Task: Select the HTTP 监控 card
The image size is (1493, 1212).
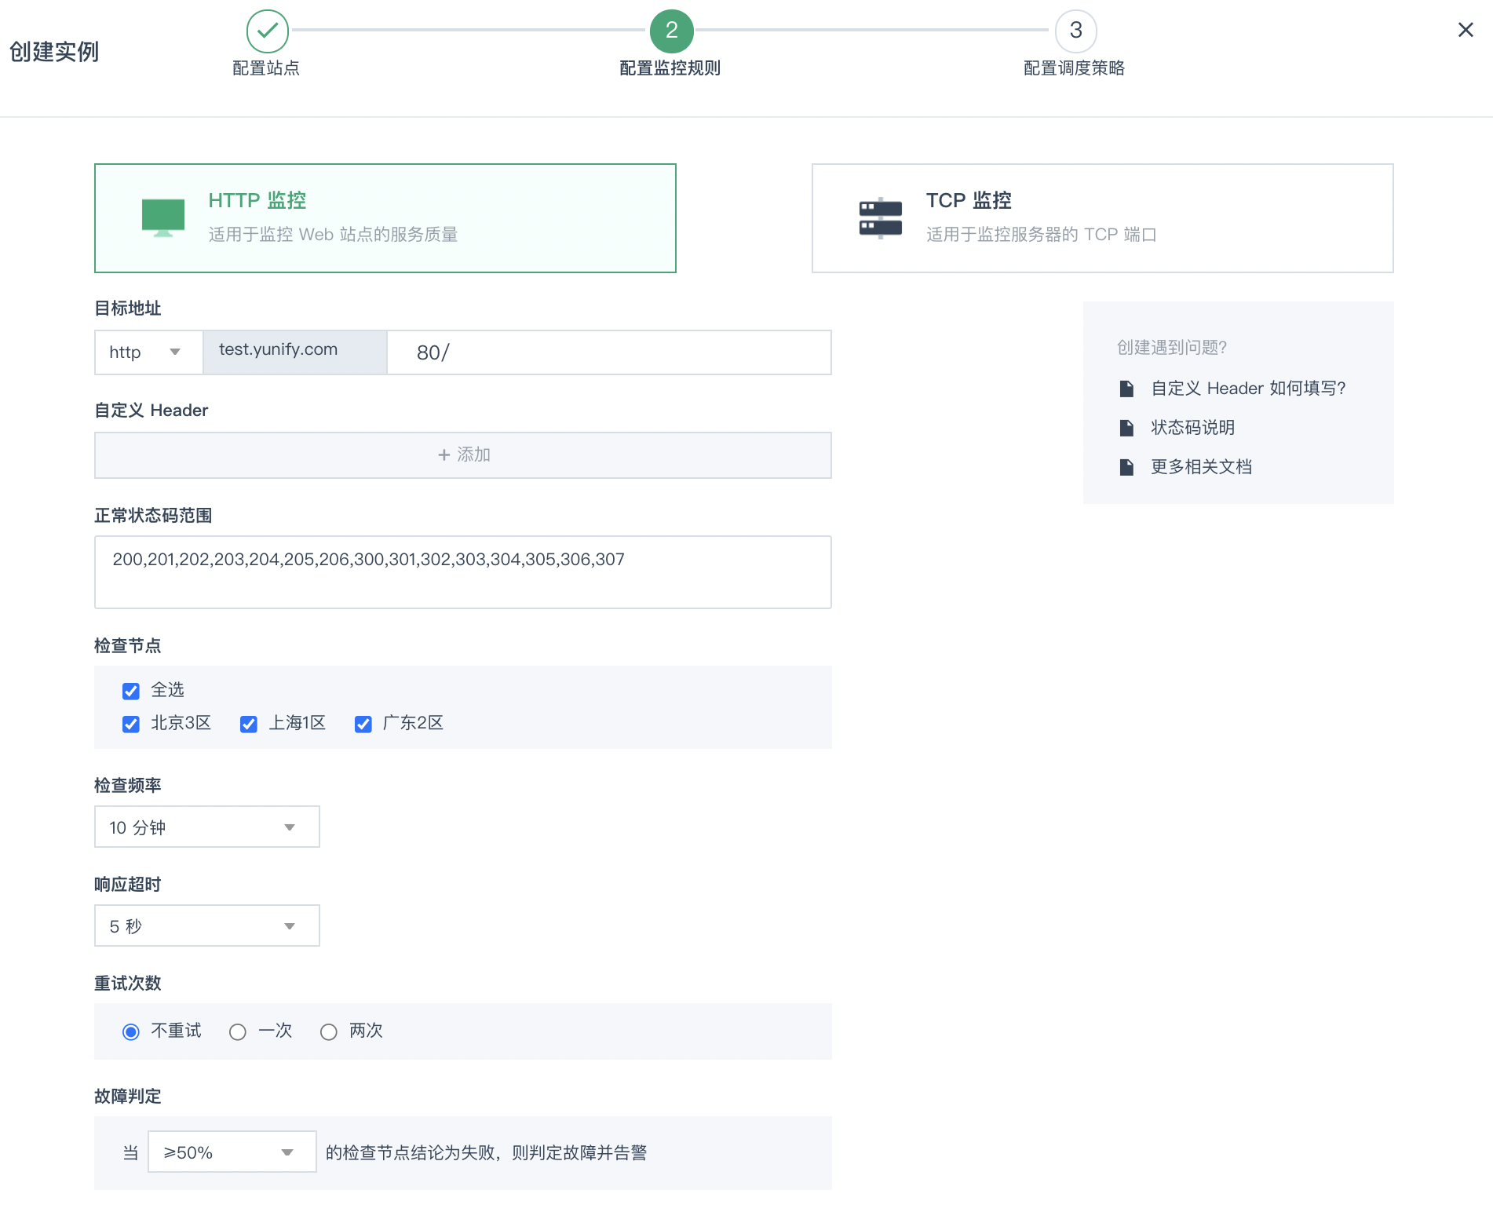Action: (x=385, y=218)
